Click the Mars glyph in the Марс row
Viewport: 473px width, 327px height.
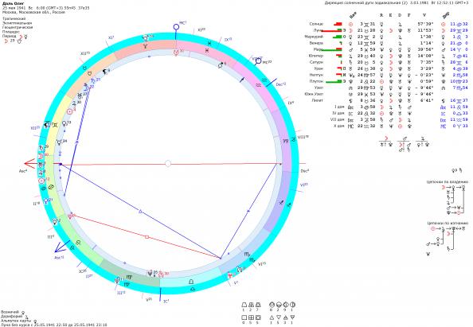(351, 49)
